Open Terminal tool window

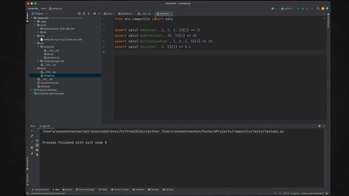click(154, 189)
